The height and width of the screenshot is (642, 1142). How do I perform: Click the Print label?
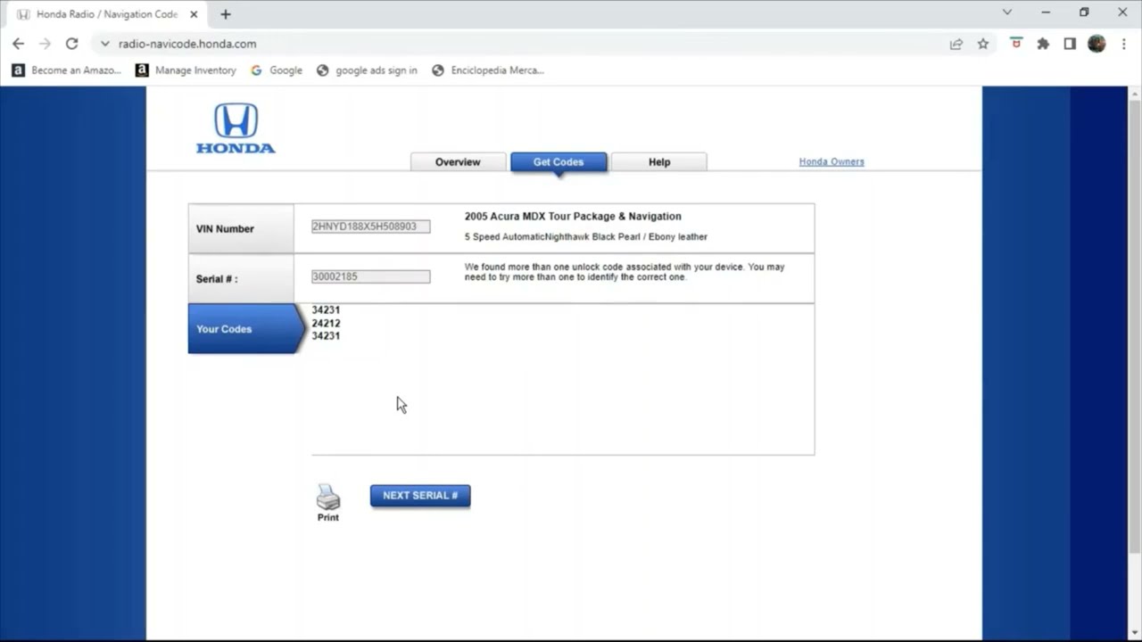[x=328, y=517]
